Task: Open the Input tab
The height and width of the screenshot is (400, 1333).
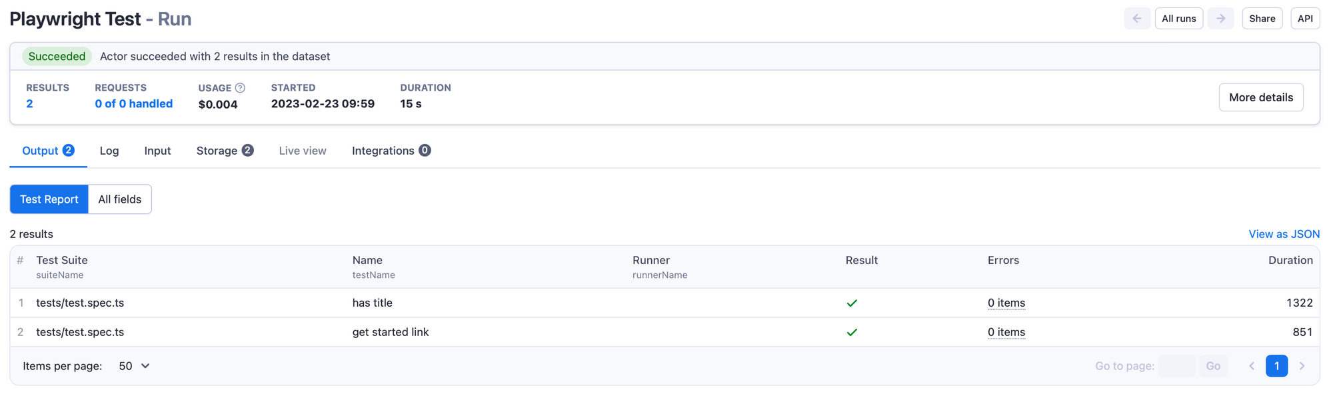Action: [x=157, y=151]
